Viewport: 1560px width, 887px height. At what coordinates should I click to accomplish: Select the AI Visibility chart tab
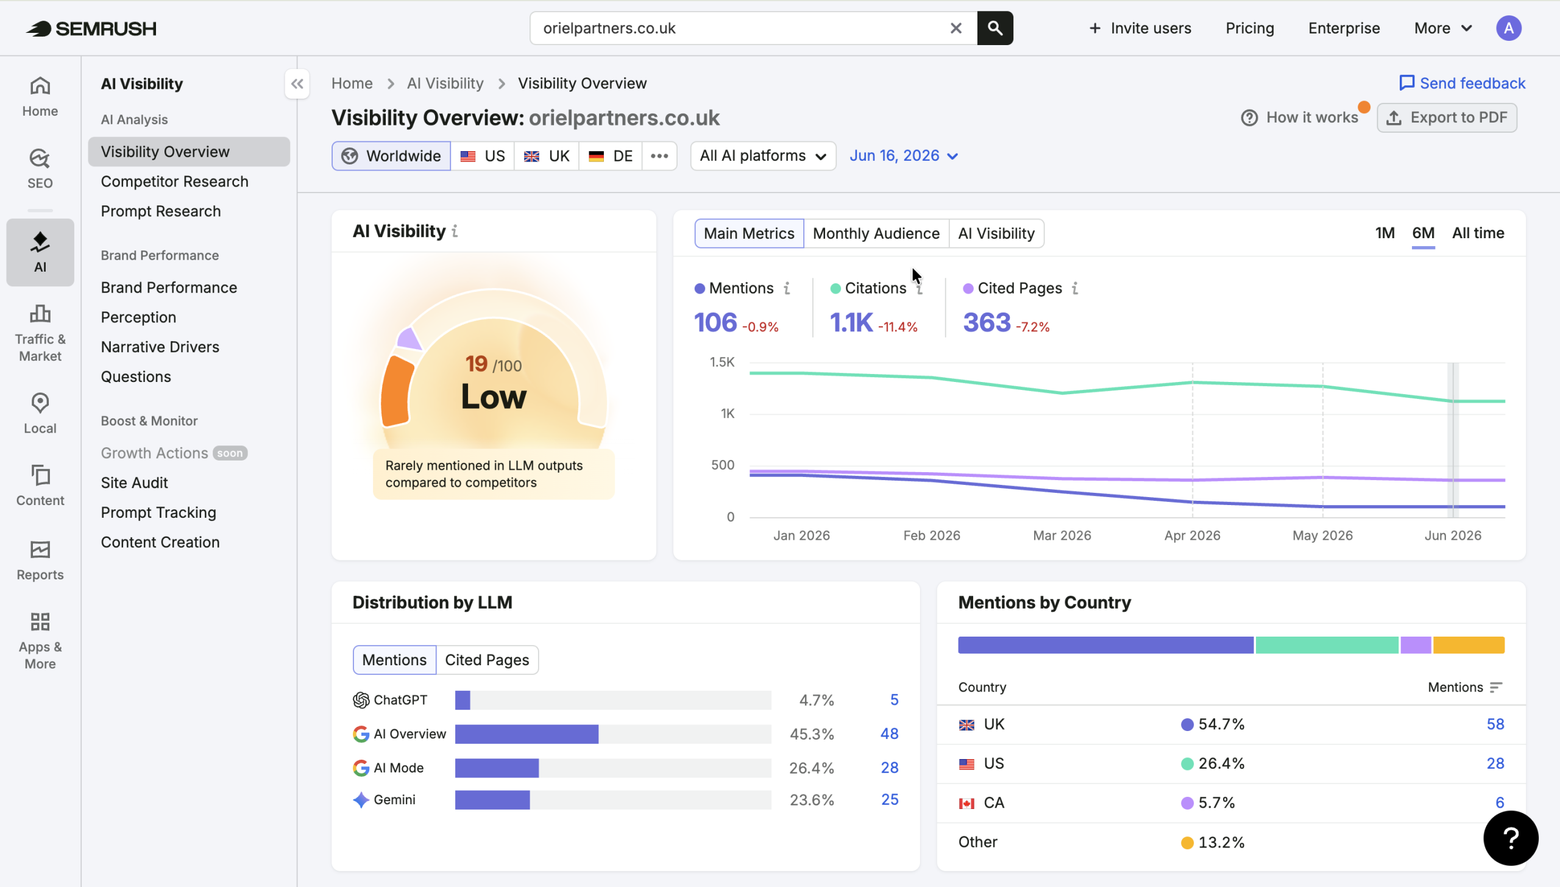(996, 233)
